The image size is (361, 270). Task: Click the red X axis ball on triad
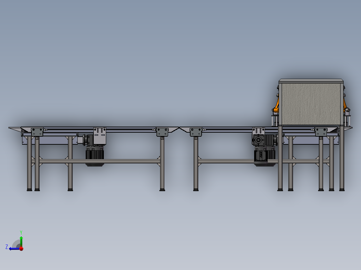point(21,249)
